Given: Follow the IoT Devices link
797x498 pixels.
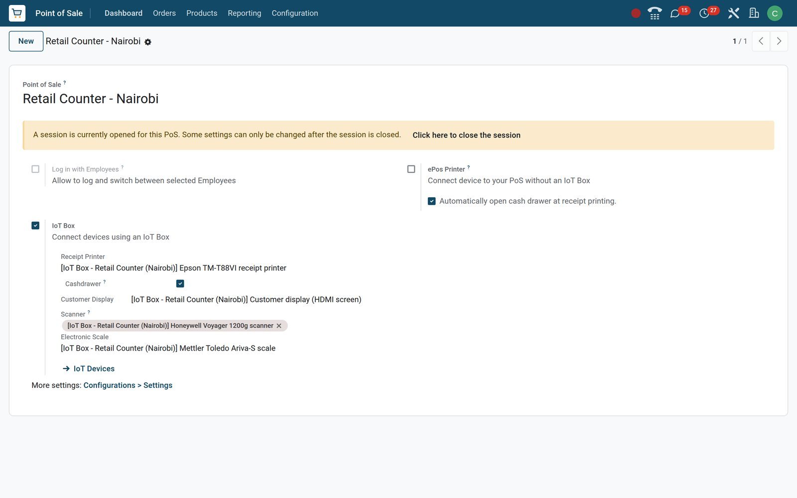Looking at the screenshot, I should [x=89, y=369].
